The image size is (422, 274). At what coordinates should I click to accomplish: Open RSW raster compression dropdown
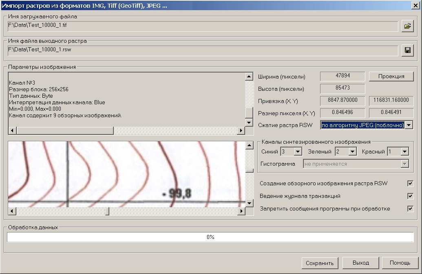pos(409,125)
